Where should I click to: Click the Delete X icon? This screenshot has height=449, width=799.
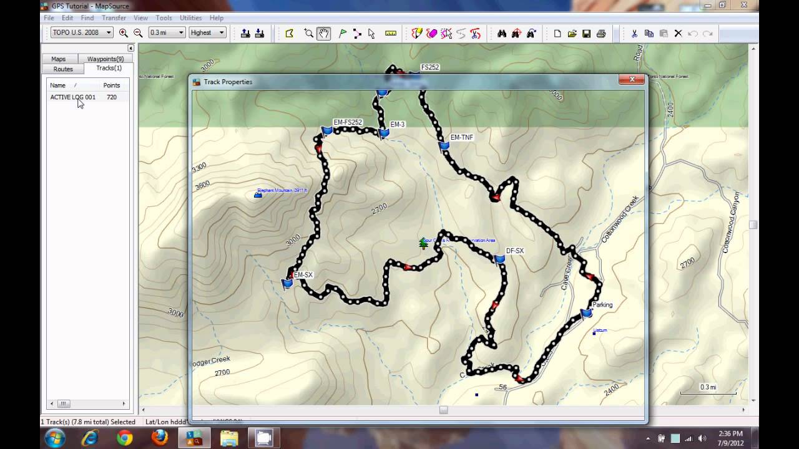pyautogui.click(x=678, y=33)
